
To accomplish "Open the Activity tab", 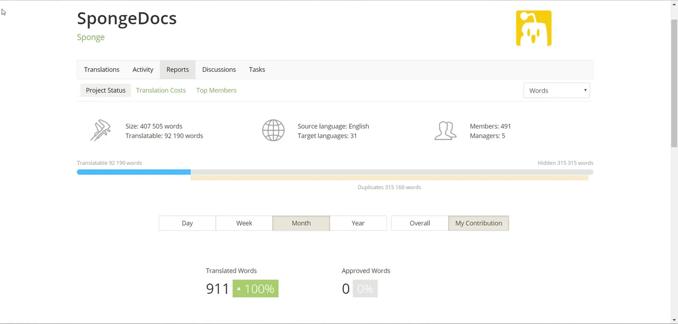I will point(143,69).
